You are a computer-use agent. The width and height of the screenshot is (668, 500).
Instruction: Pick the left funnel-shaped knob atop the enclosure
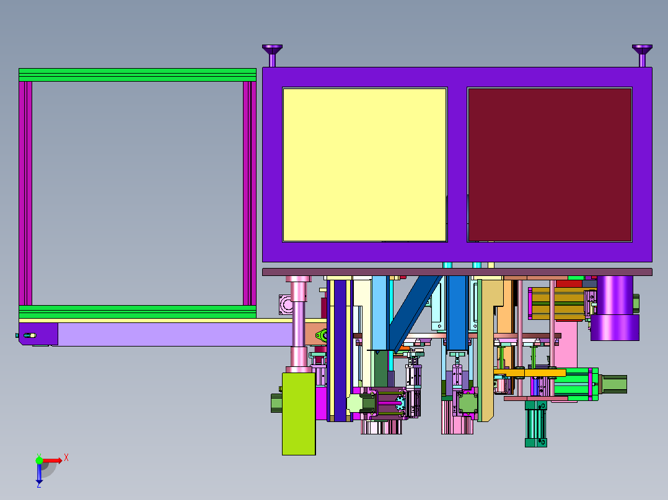[x=272, y=55]
